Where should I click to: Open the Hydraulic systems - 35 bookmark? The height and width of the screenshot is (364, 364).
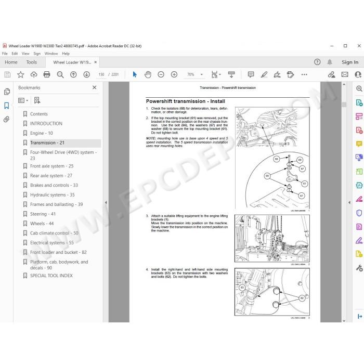(x=52, y=195)
